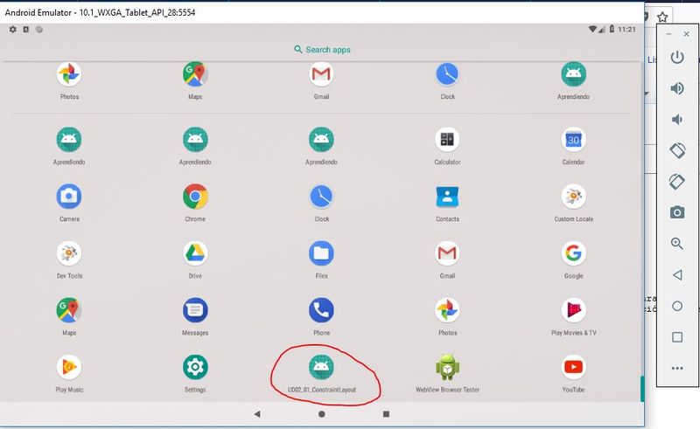Click emulator volume down button

coord(677,120)
